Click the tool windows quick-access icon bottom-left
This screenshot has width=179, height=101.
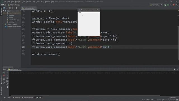point(1,100)
